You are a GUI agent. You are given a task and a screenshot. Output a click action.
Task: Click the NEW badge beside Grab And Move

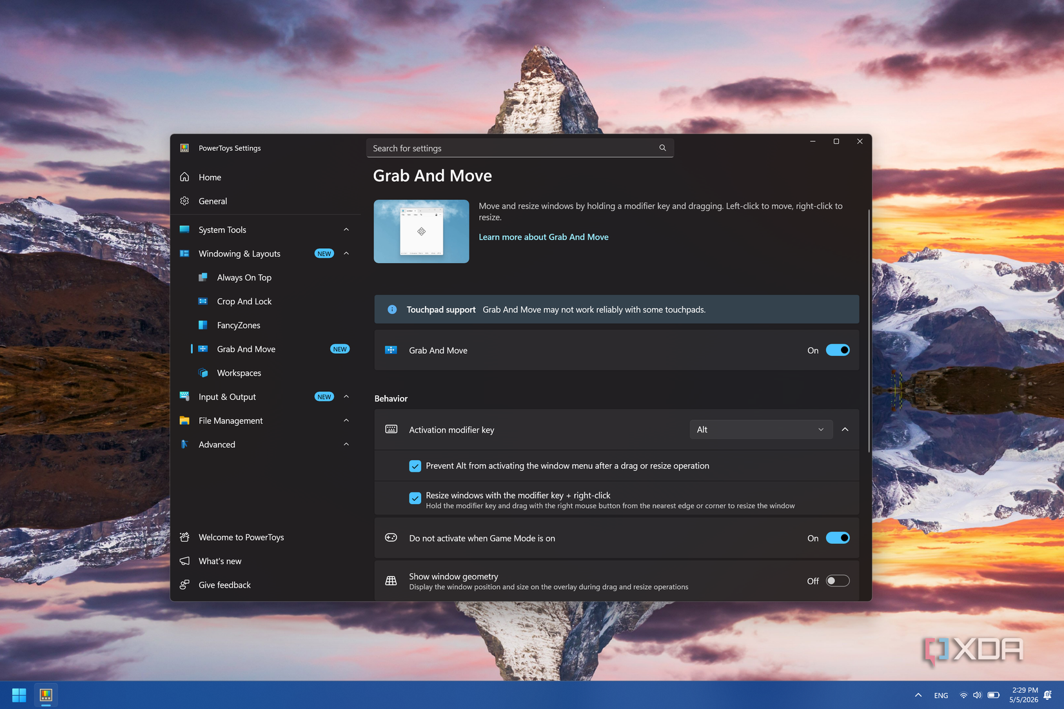(340, 349)
